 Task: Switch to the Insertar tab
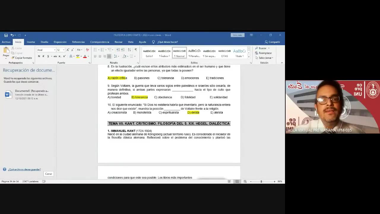[x=31, y=42]
